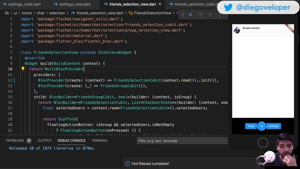
Task: Select friends_selection_view.dart tab
Action: pos(132,4)
